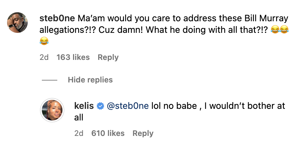Click the 2d timestamp under kelis's reply

(x=79, y=133)
